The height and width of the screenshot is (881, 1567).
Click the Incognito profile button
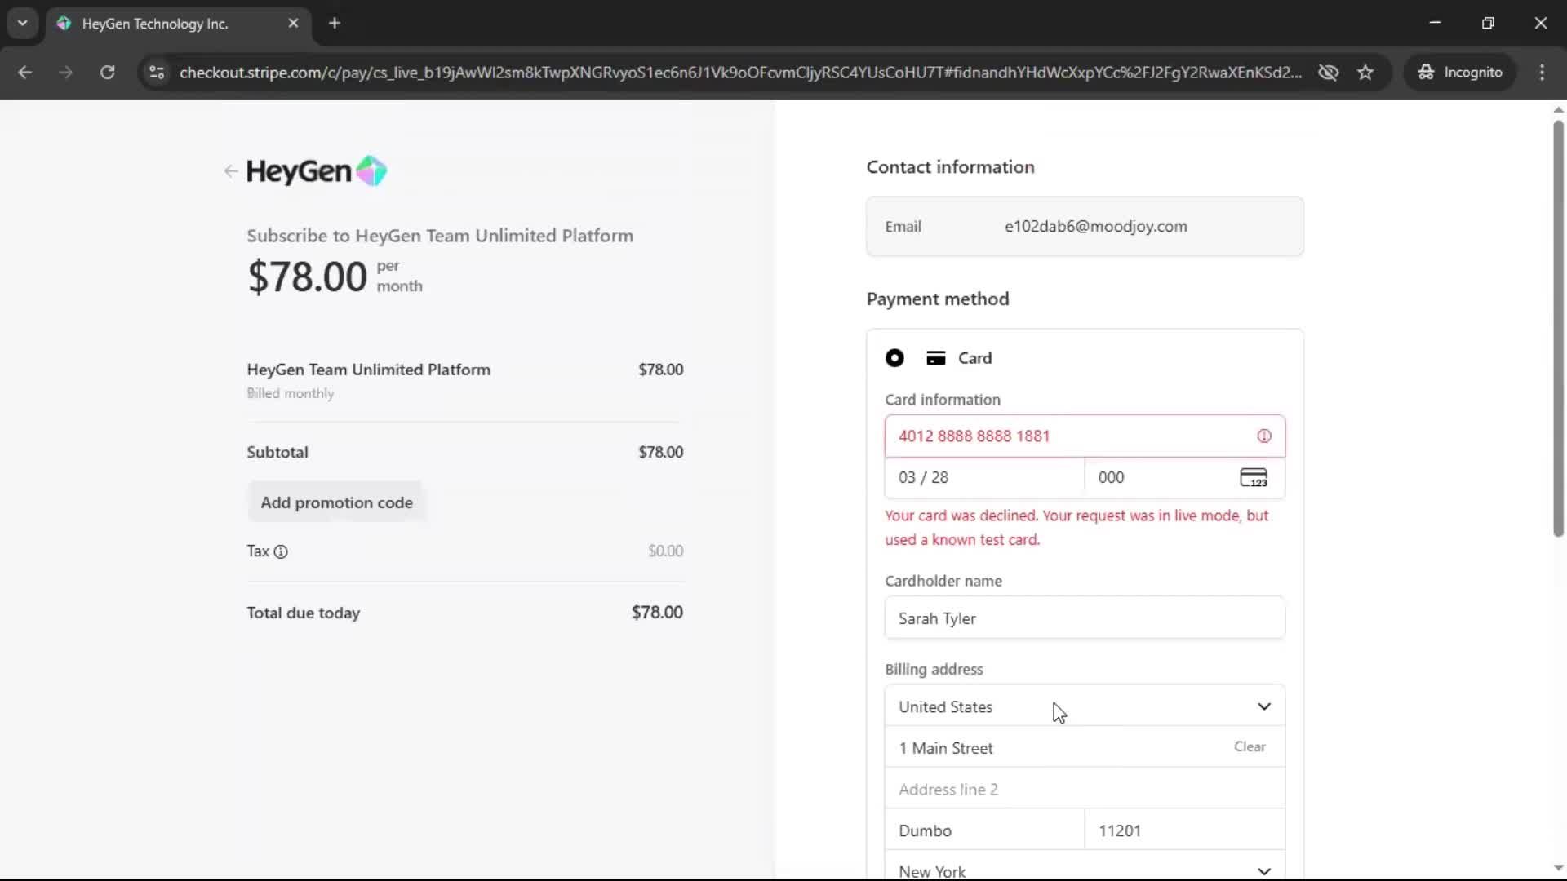[x=1460, y=73]
